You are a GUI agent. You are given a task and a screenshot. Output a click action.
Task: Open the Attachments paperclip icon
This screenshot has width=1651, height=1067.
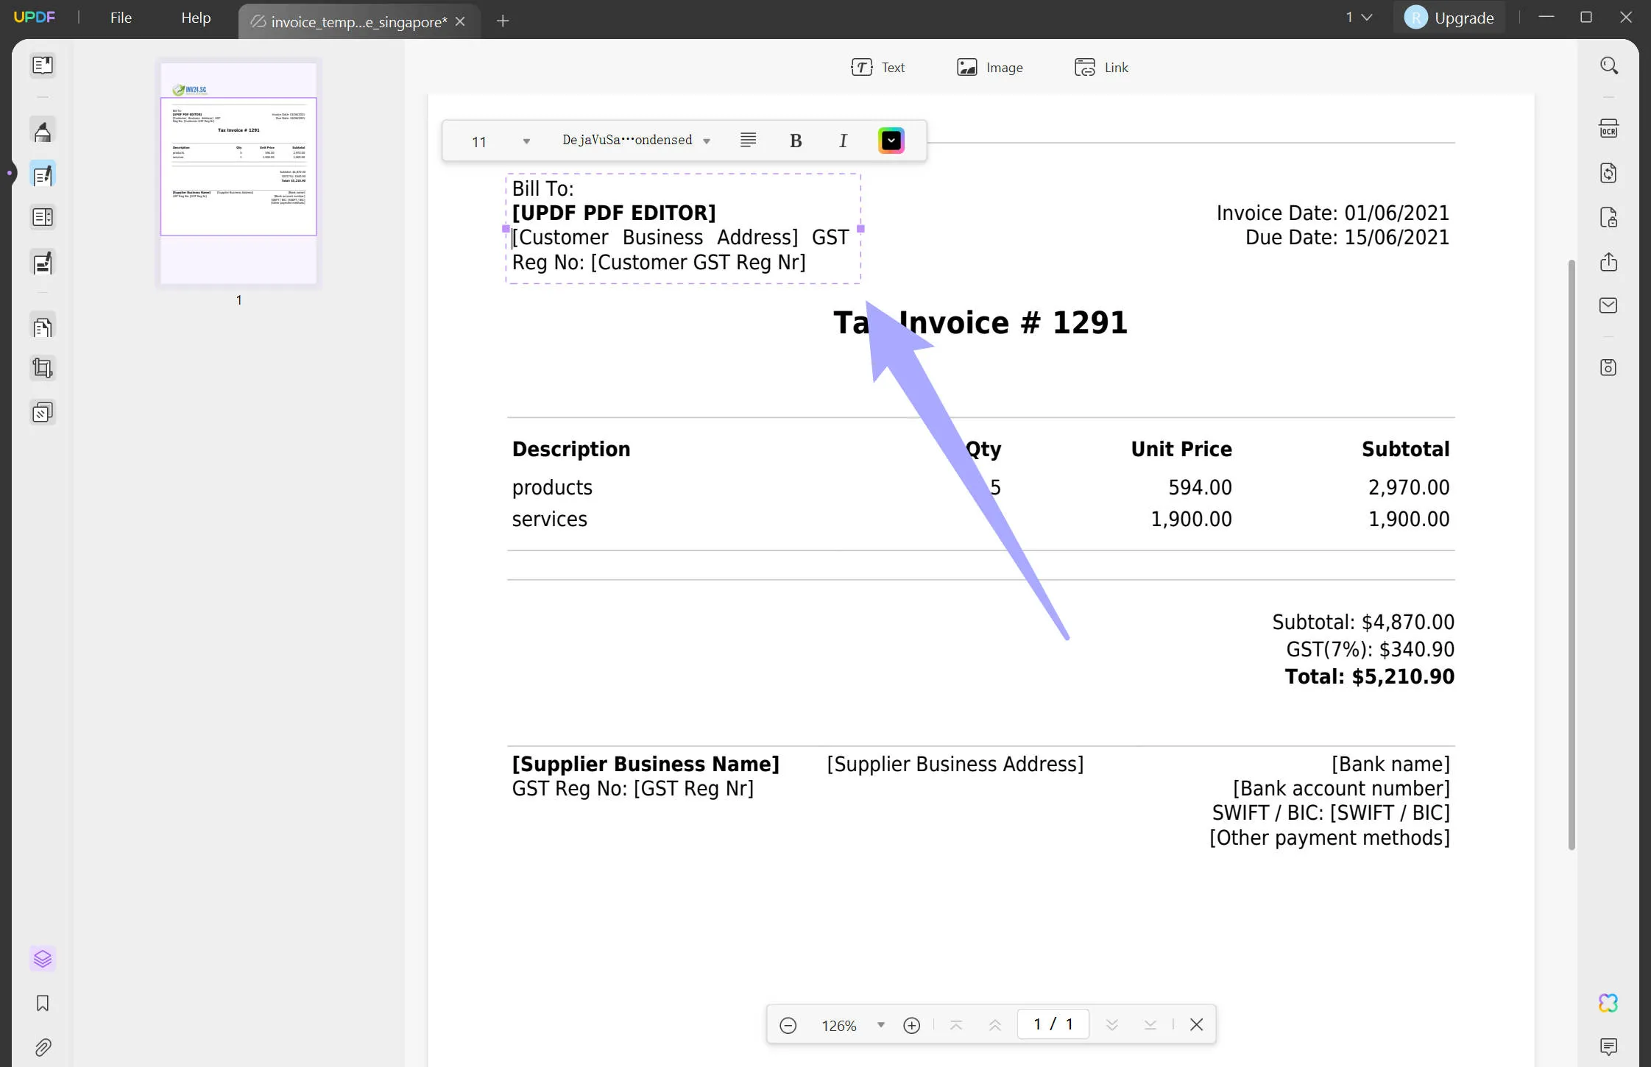click(43, 1047)
